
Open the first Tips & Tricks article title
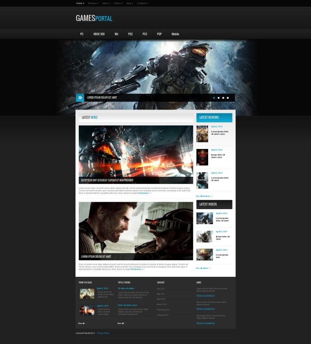tap(126, 288)
